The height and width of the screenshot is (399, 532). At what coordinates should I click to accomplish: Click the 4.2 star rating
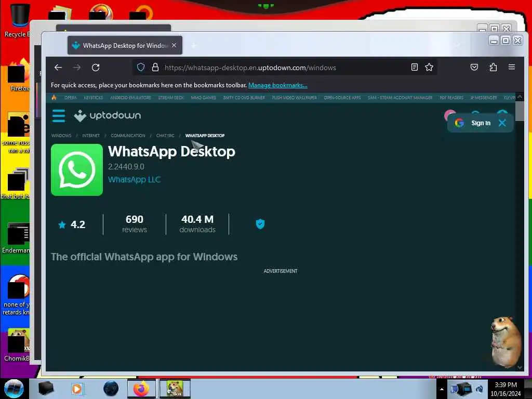[72, 224]
